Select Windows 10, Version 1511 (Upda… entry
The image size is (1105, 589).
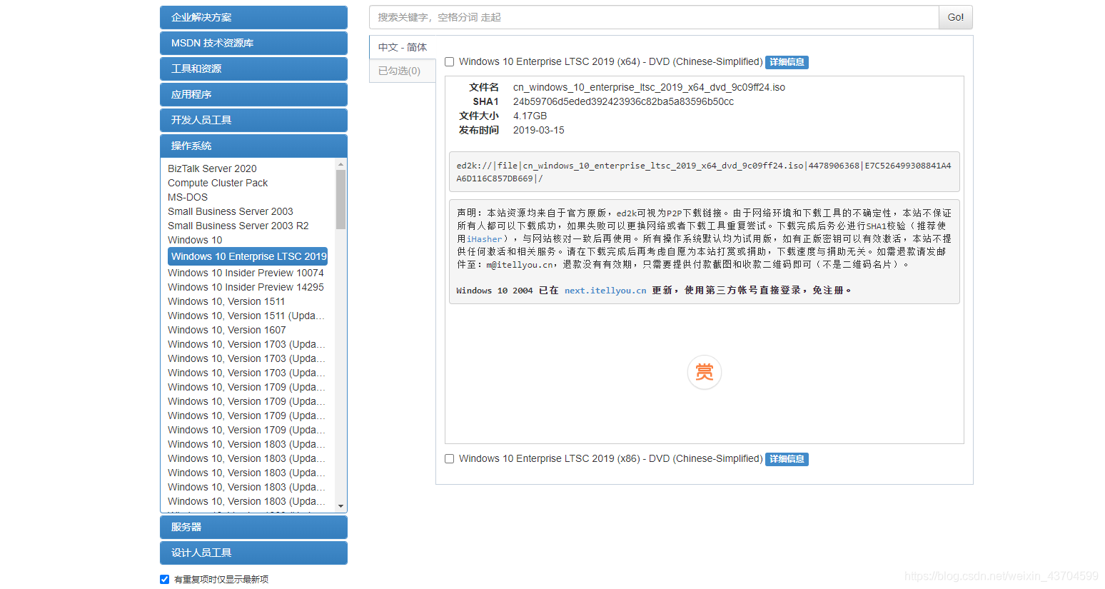click(246, 316)
